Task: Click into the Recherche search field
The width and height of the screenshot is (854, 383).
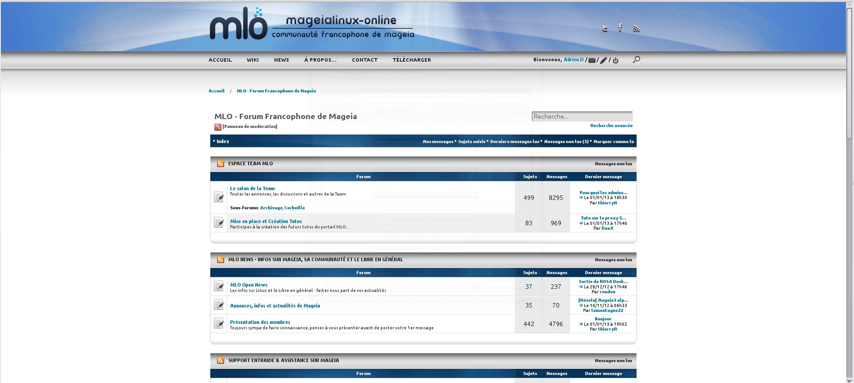Action: pos(582,116)
